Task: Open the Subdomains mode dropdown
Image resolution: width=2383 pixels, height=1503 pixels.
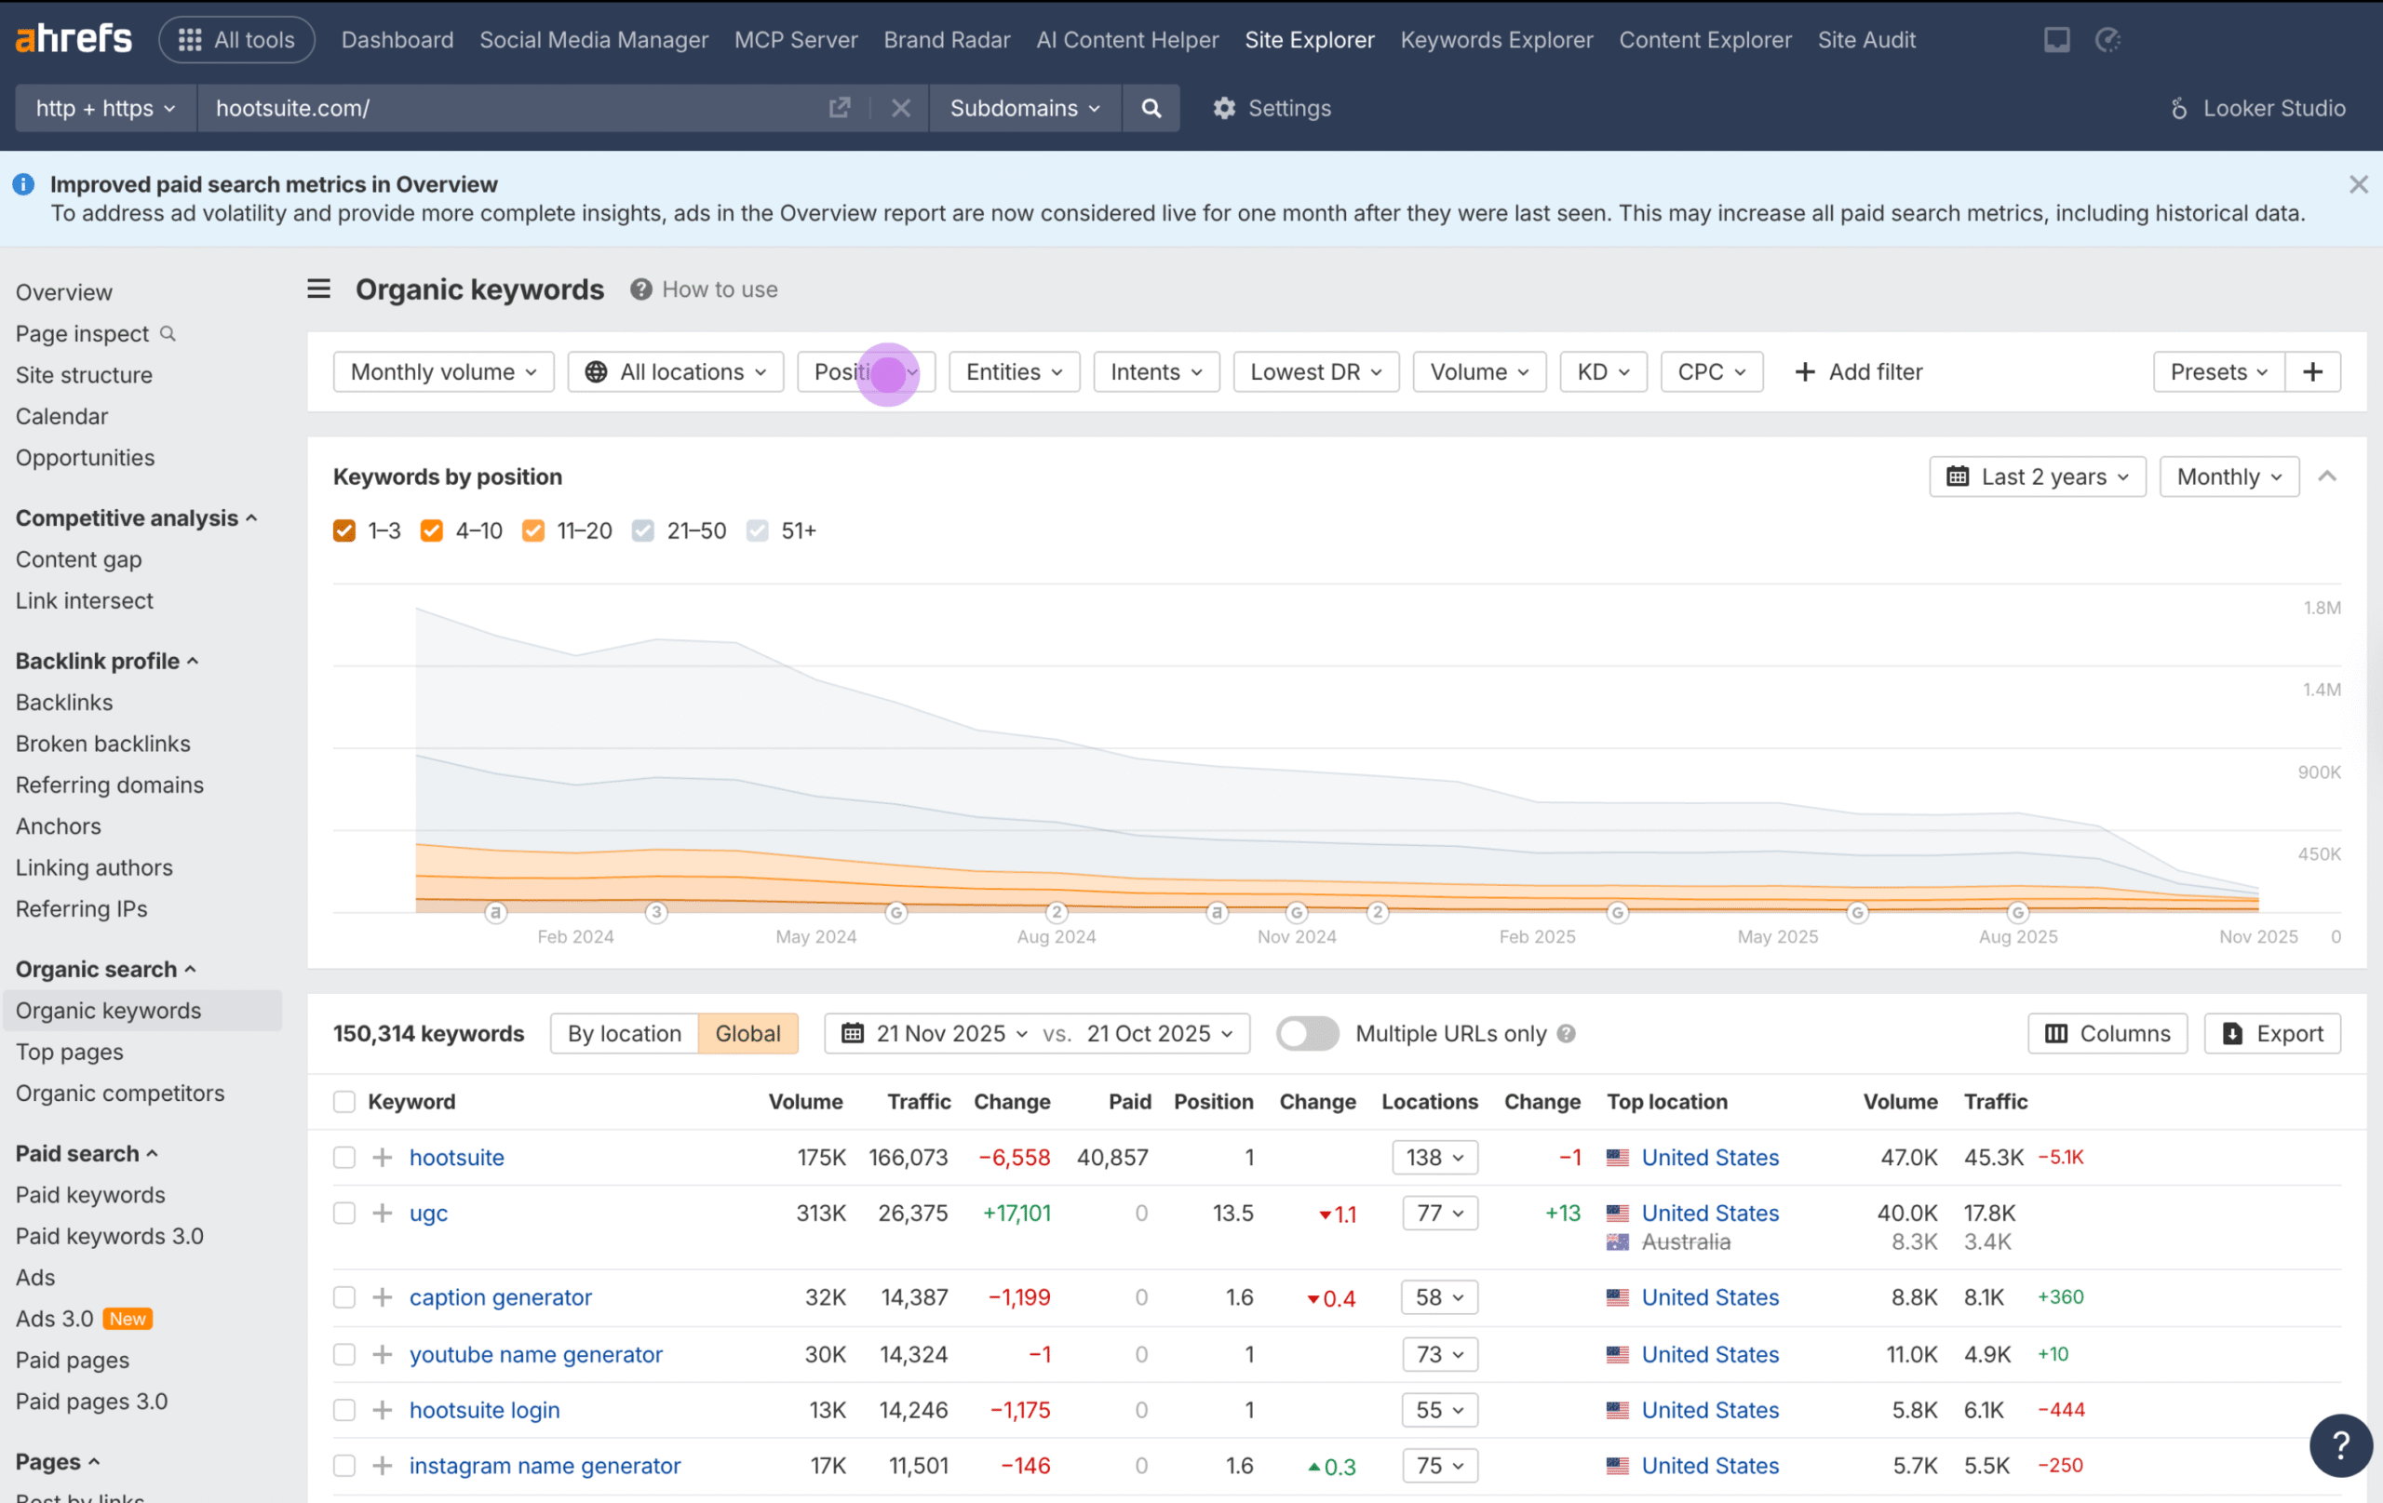Action: point(1024,108)
